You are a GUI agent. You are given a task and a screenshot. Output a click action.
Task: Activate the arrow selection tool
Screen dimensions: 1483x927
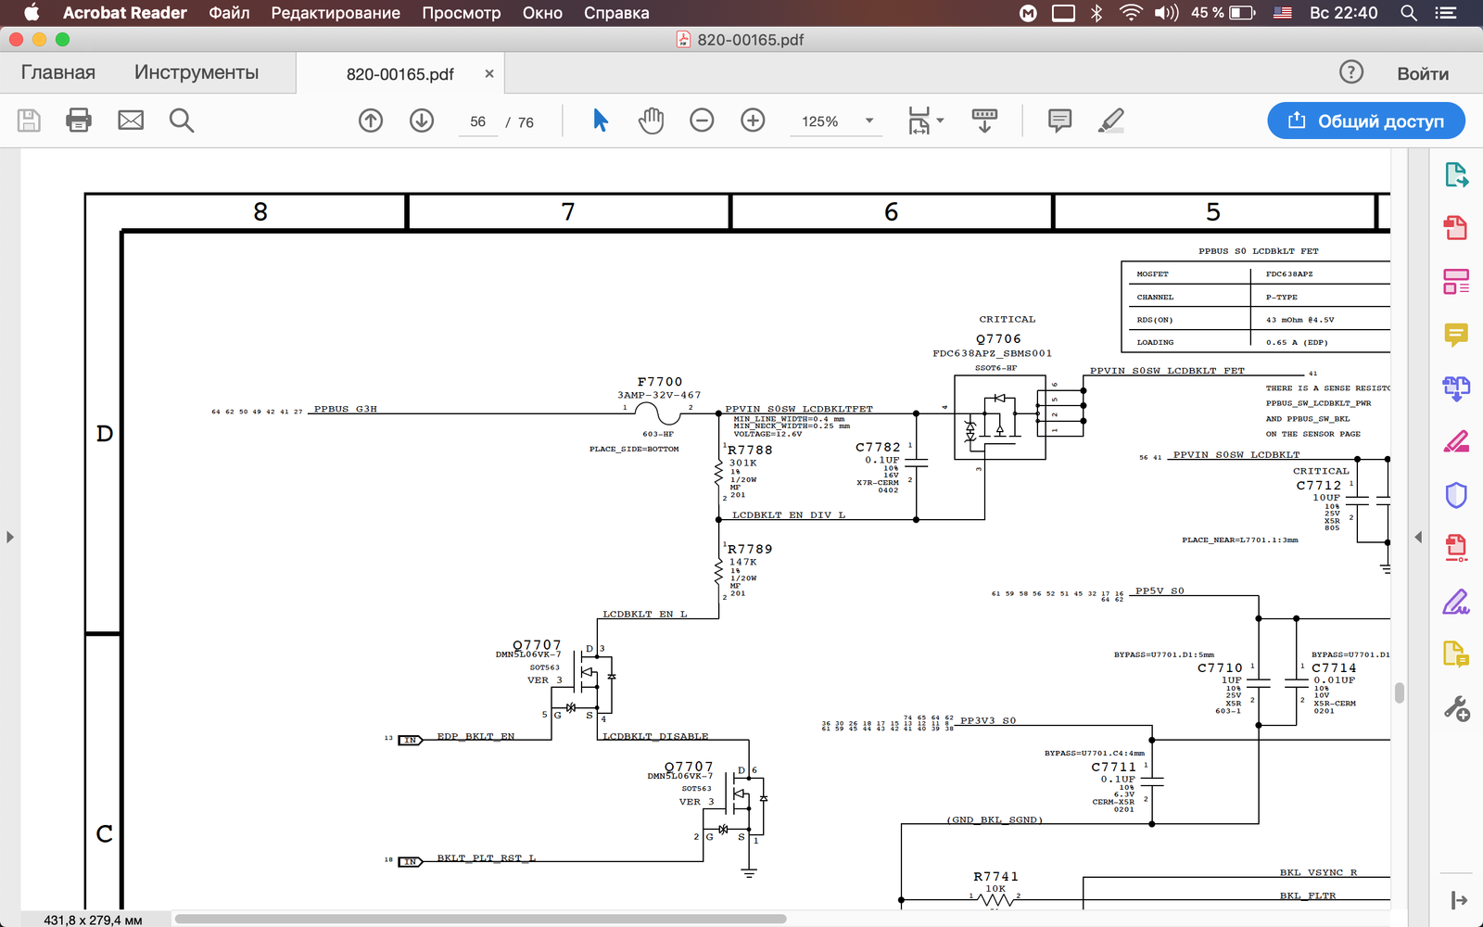tap(601, 121)
